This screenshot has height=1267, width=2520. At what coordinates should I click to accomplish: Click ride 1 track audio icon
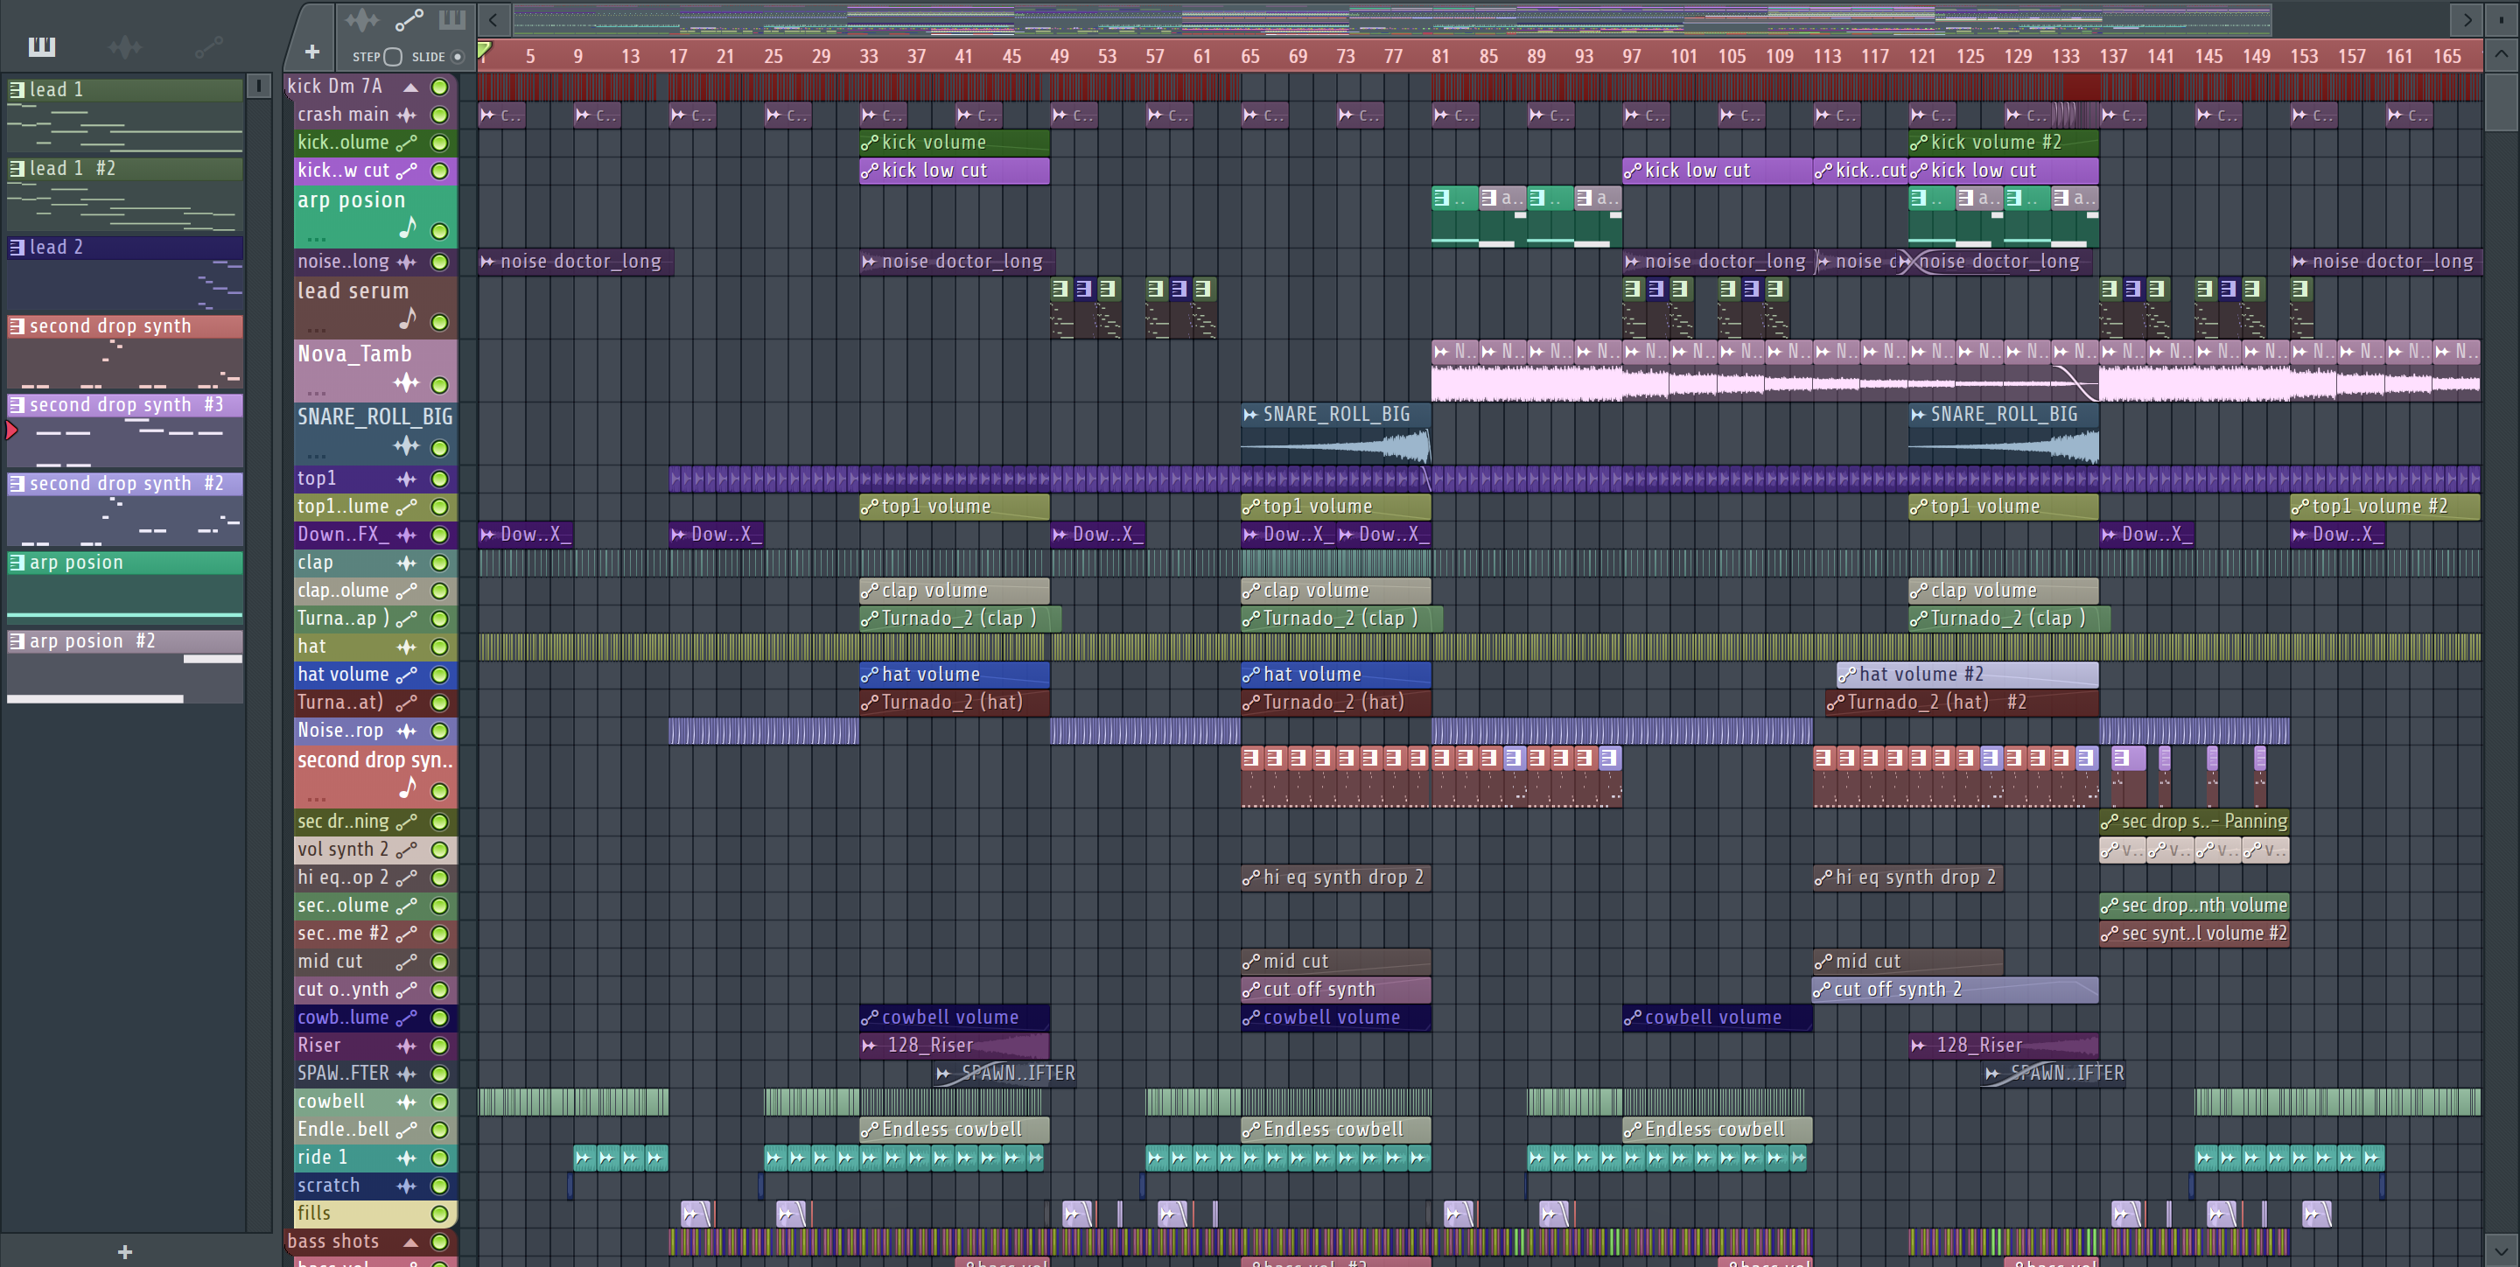coord(406,1158)
